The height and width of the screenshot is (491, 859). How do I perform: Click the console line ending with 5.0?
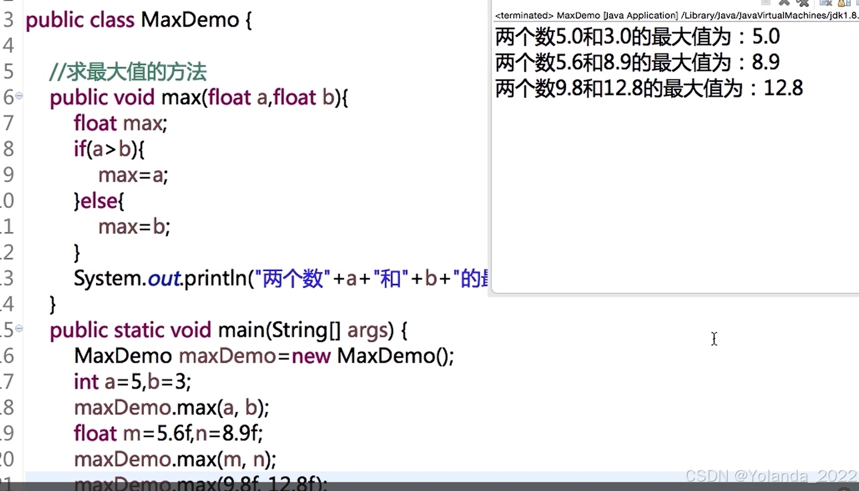637,37
